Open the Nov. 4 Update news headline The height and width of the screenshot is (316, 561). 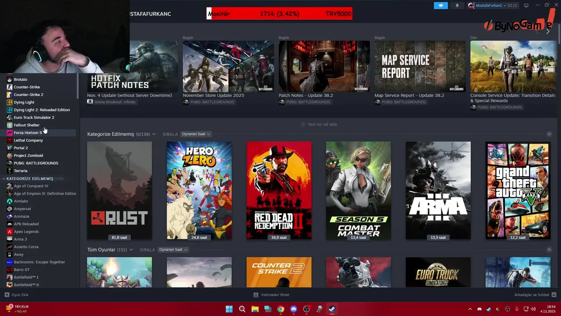129,95
